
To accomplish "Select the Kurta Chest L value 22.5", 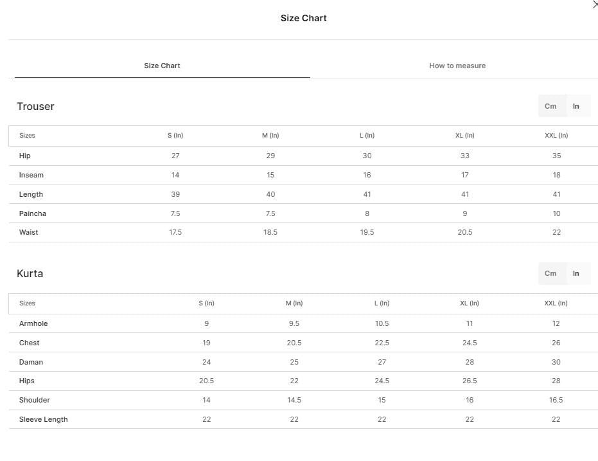I will [x=382, y=343].
